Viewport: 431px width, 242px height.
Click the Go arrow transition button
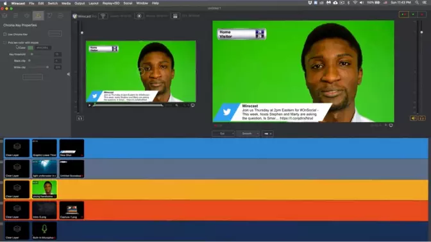click(x=267, y=134)
